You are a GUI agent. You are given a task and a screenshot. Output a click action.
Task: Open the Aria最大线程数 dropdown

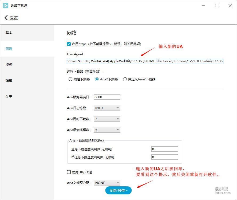[x=107, y=130]
